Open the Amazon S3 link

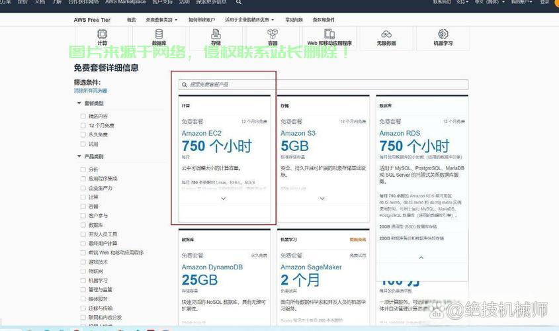pyautogui.click(x=298, y=134)
